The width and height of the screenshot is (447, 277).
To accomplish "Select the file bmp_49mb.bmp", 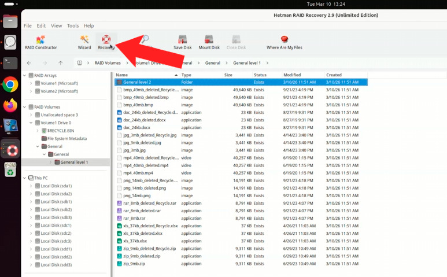I will pos(138,105).
